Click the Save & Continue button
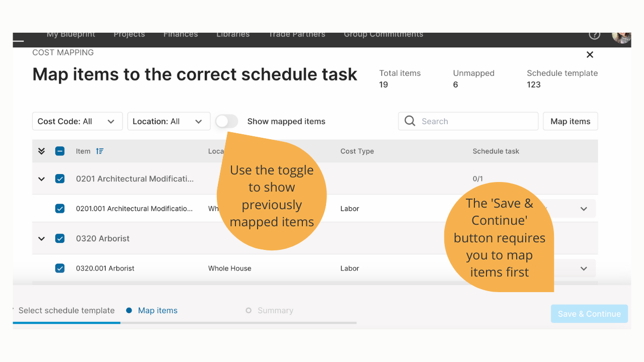The height and width of the screenshot is (362, 644). click(x=589, y=314)
